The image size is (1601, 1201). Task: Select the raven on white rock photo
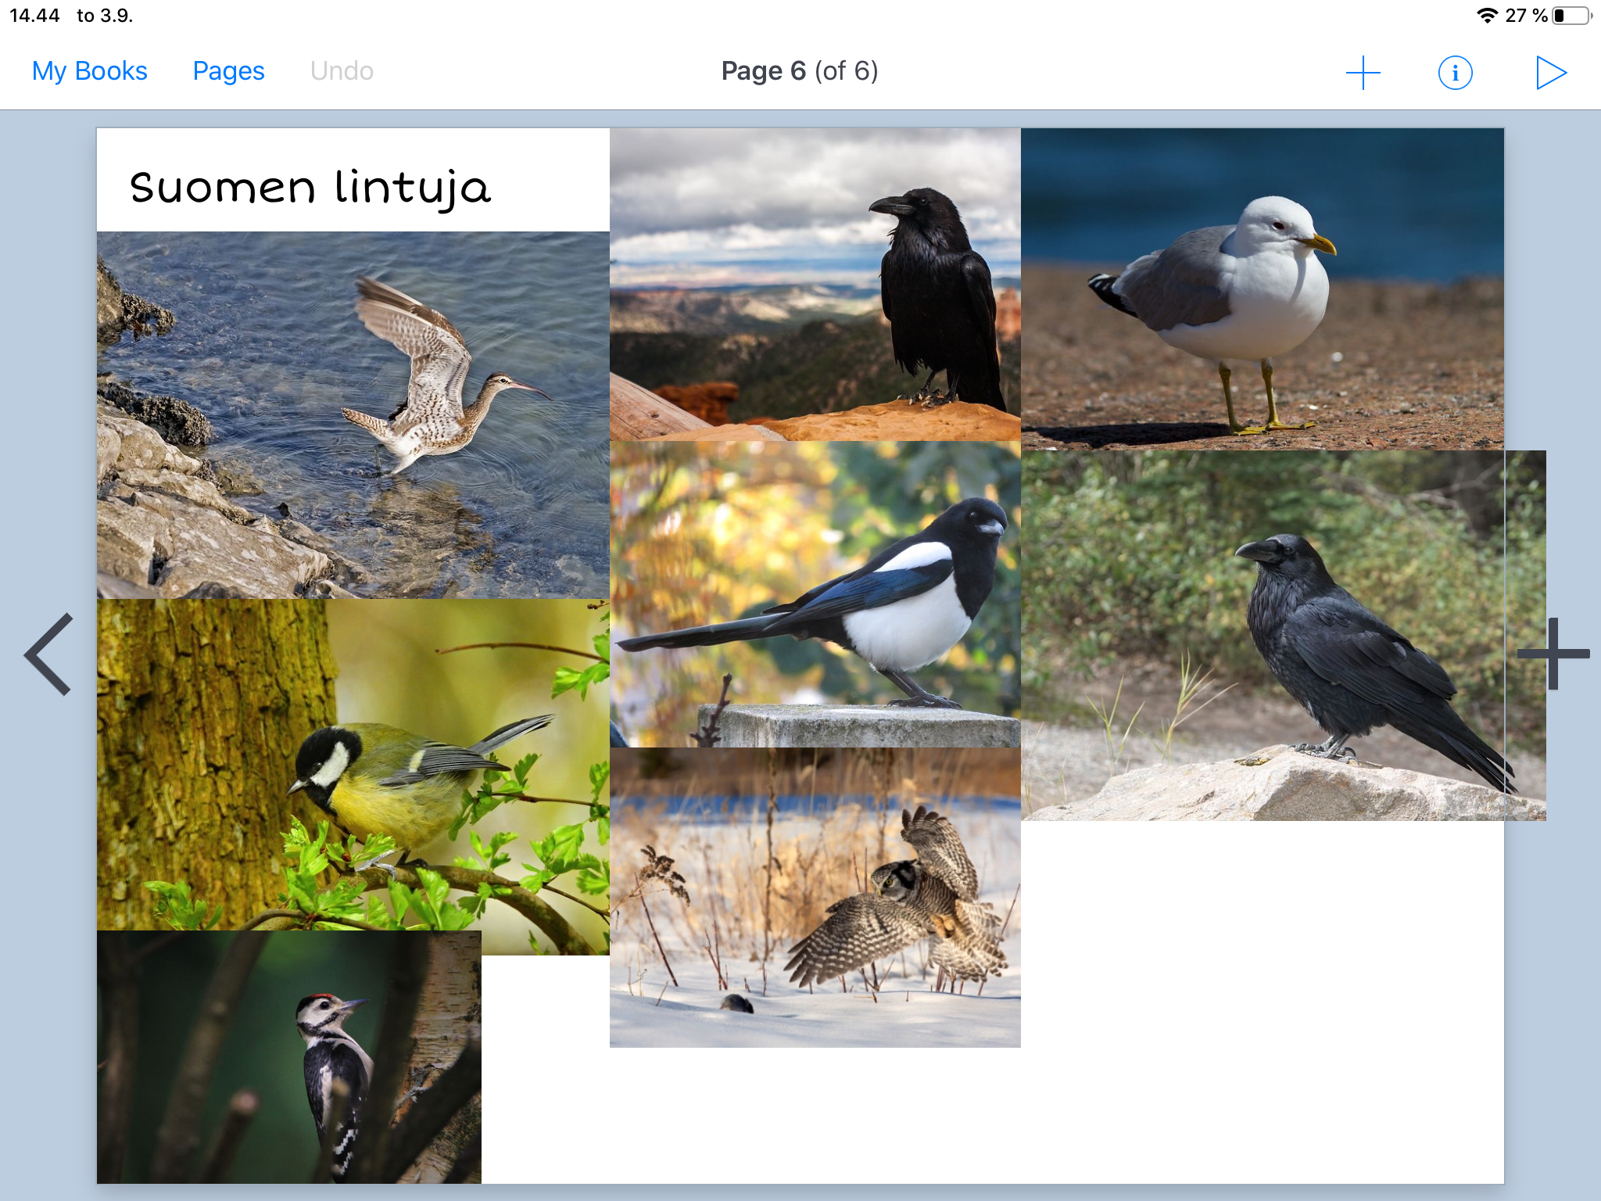tap(1282, 635)
